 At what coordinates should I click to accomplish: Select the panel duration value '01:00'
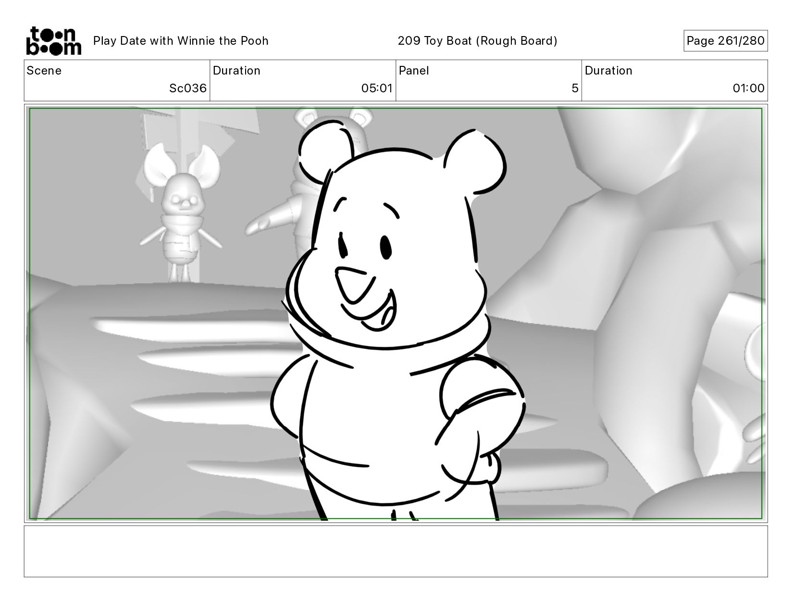coord(748,88)
